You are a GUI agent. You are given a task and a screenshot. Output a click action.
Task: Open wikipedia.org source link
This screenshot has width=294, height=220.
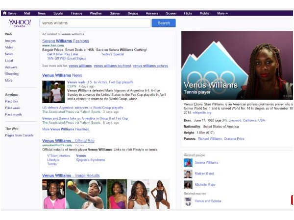[x=202, y=112]
